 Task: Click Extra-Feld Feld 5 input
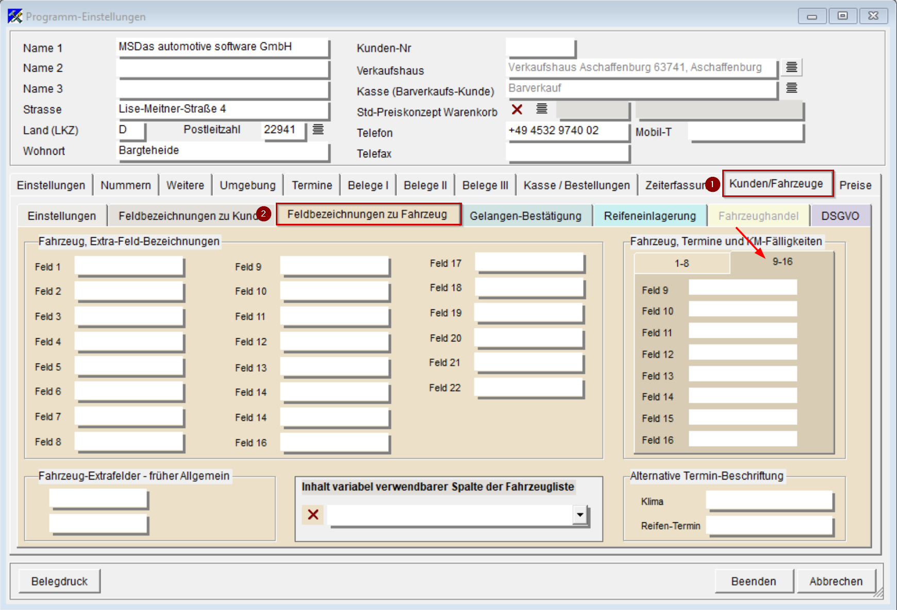(129, 367)
